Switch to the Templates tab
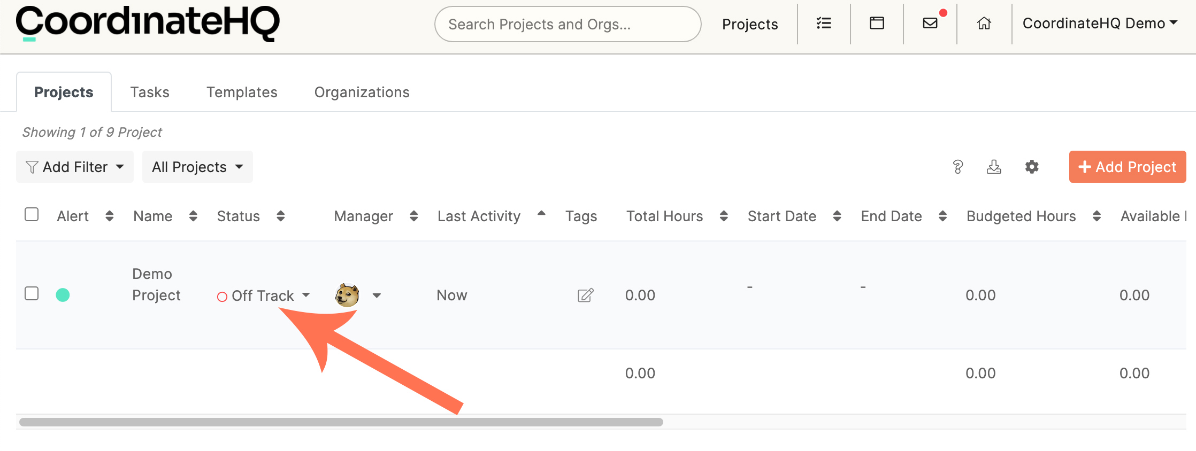This screenshot has height=451, width=1196. (242, 92)
